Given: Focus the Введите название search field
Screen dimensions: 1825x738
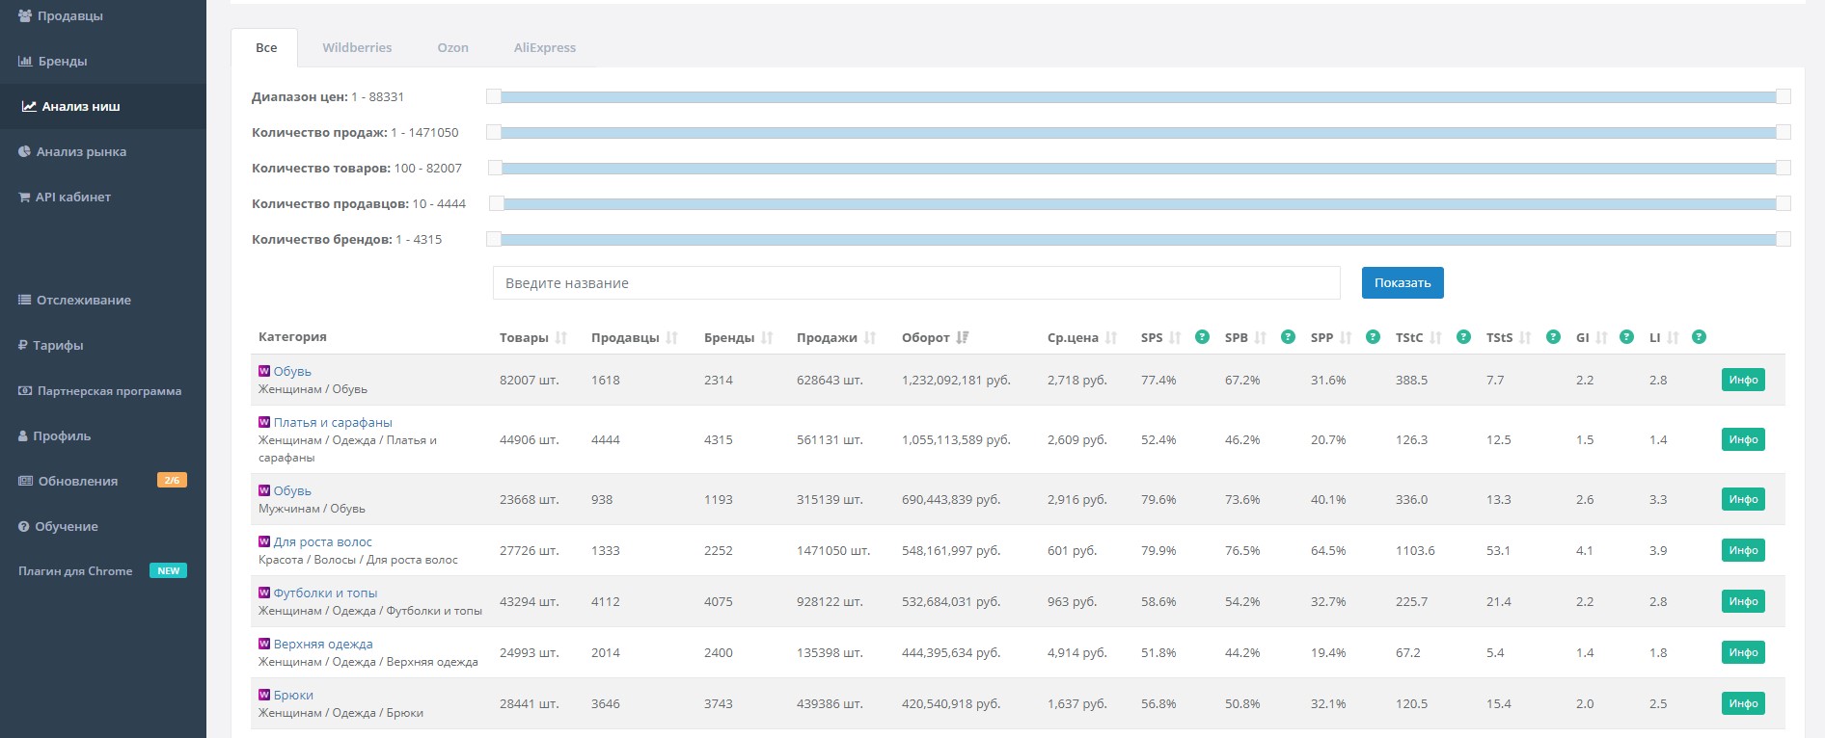Looking at the screenshot, I should click(x=916, y=283).
